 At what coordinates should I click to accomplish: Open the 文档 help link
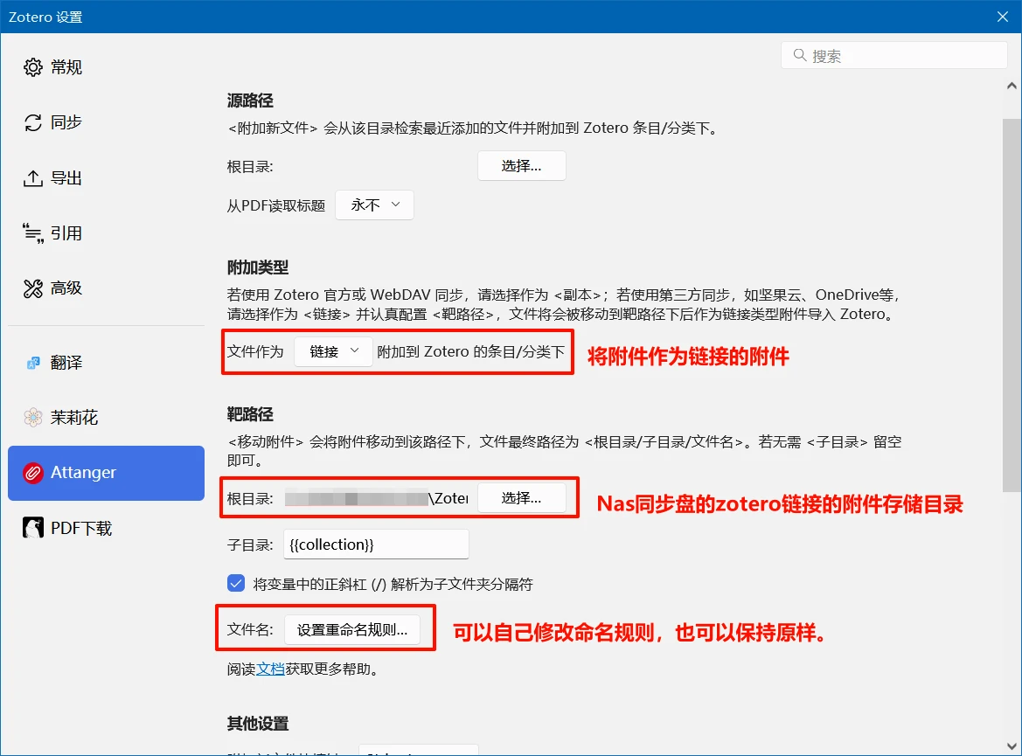(x=270, y=669)
